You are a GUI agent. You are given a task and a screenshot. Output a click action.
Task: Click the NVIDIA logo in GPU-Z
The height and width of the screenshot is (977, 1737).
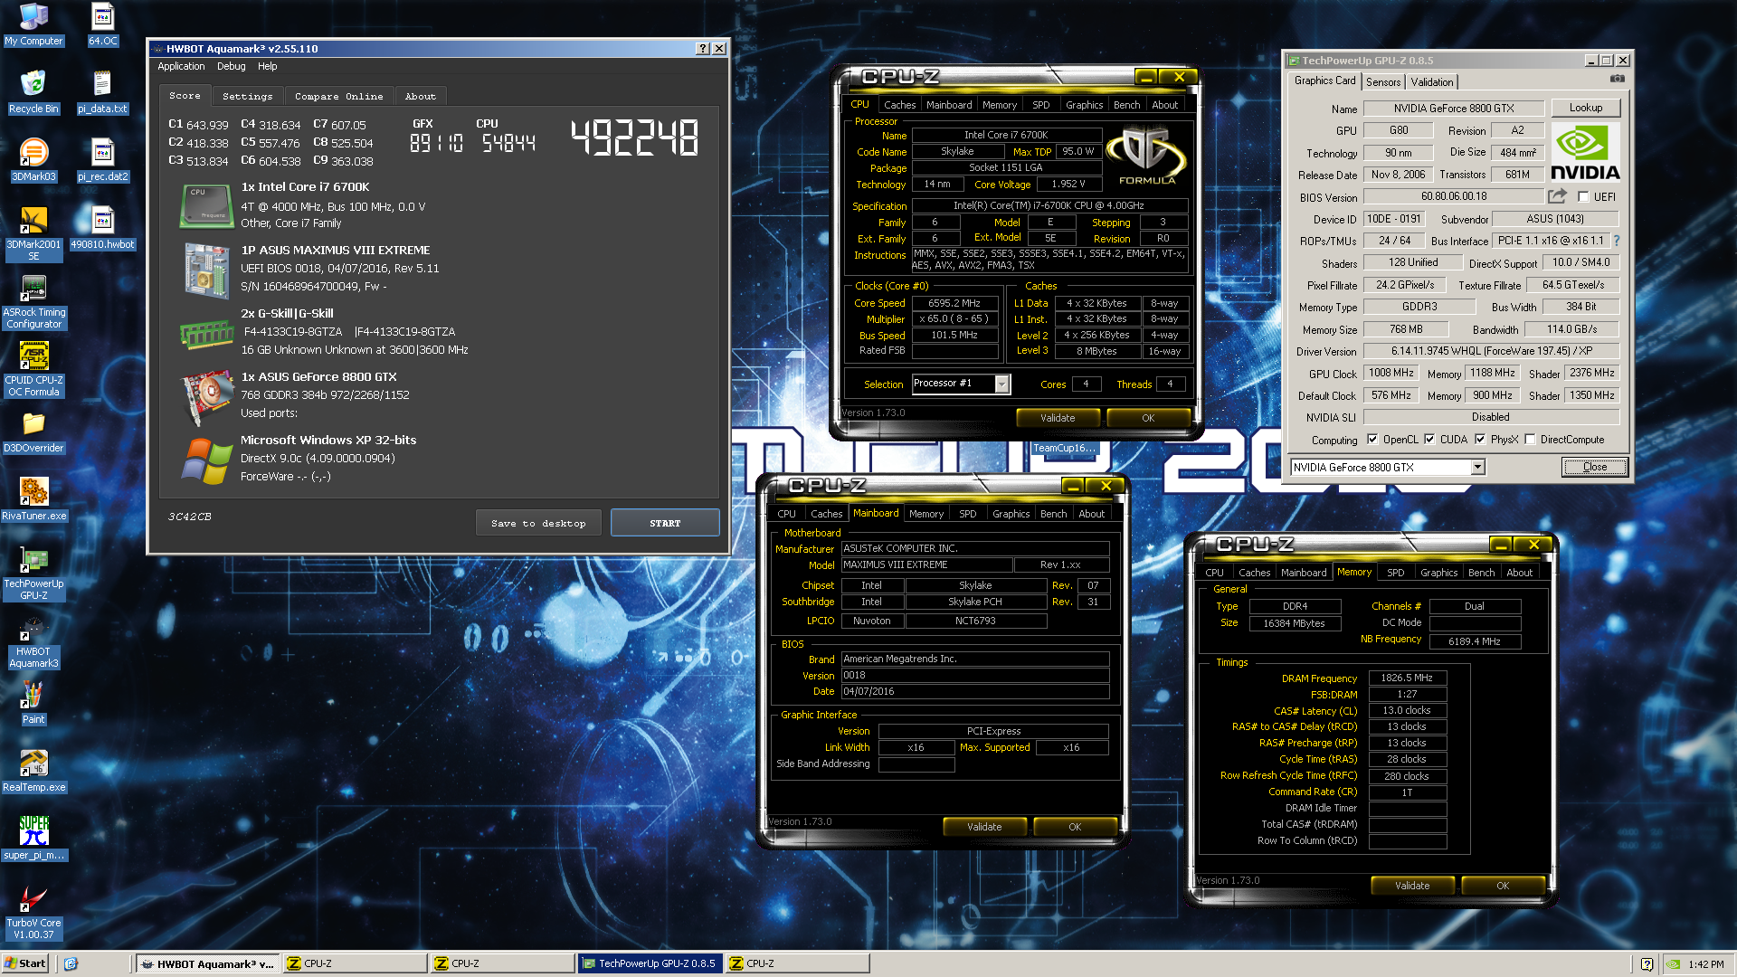tap(1585, 152)
